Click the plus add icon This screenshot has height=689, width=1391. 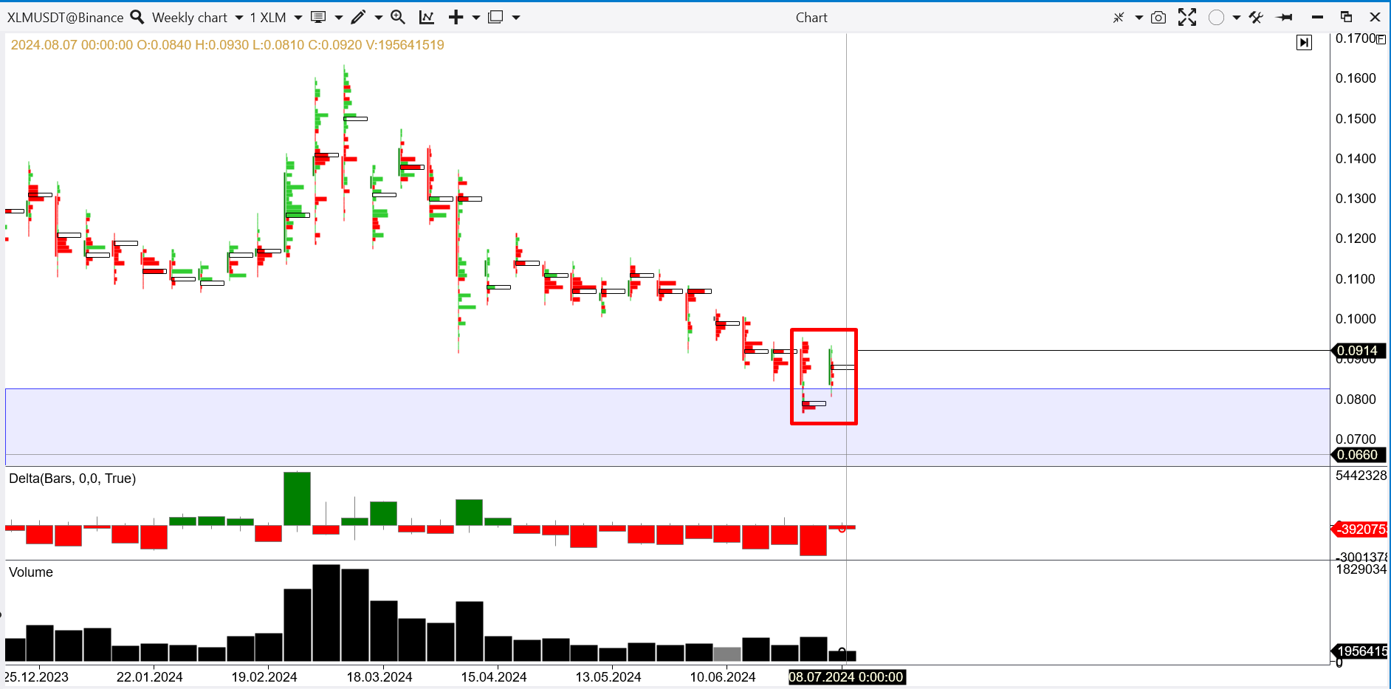[456, 17]
